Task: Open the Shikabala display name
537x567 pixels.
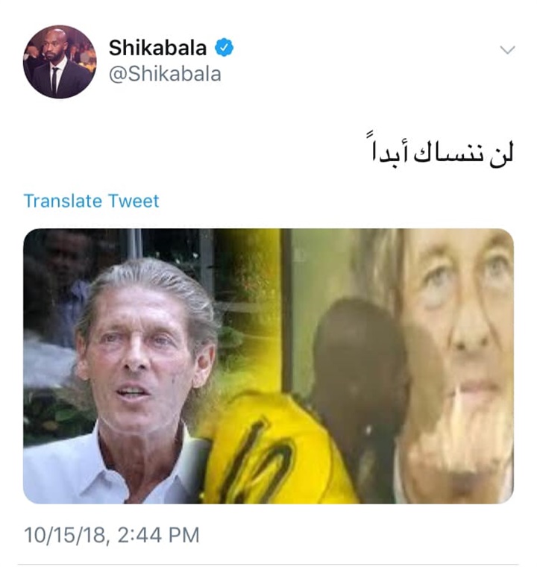Action: click(x=157, y=48)
